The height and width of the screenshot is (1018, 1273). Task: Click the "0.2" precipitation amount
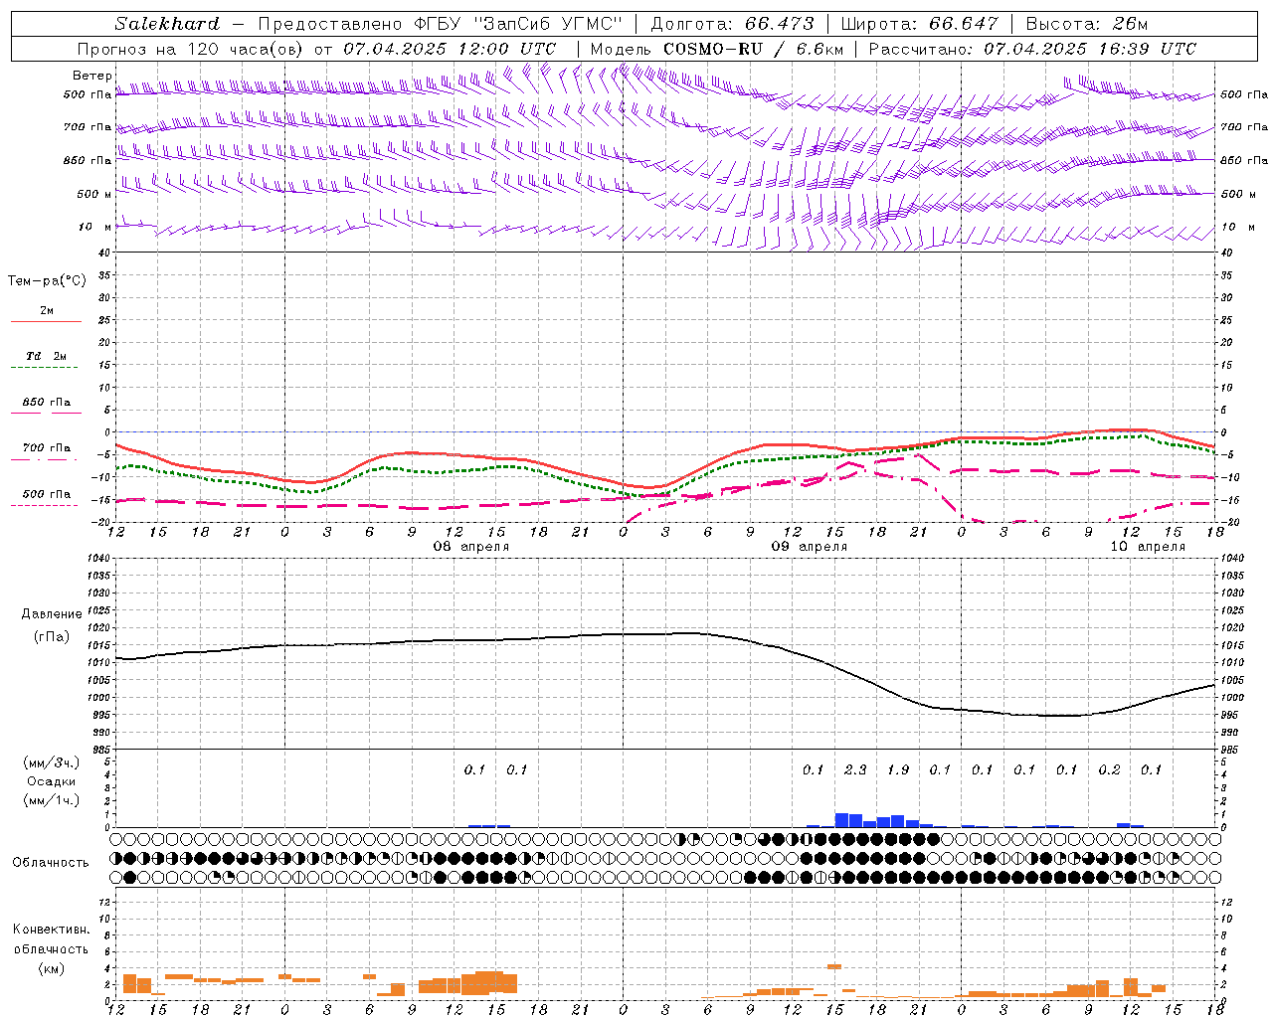(1109, 769)
